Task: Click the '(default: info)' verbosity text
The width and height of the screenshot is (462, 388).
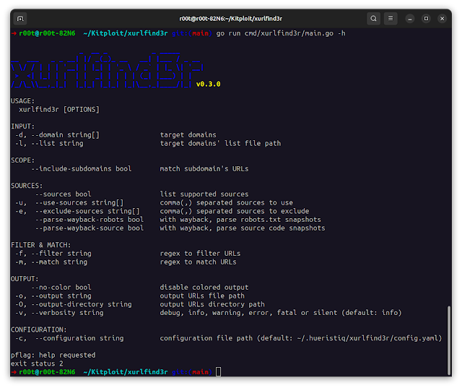Action: [x=372, y=313]
